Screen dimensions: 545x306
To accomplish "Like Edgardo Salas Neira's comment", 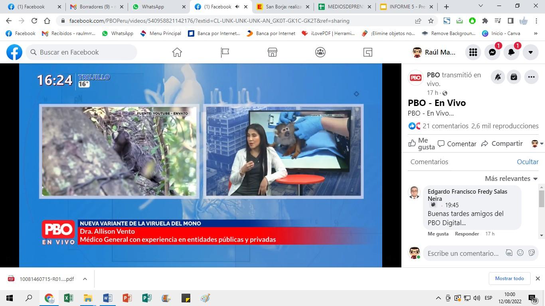I will [x=438, y=234].
